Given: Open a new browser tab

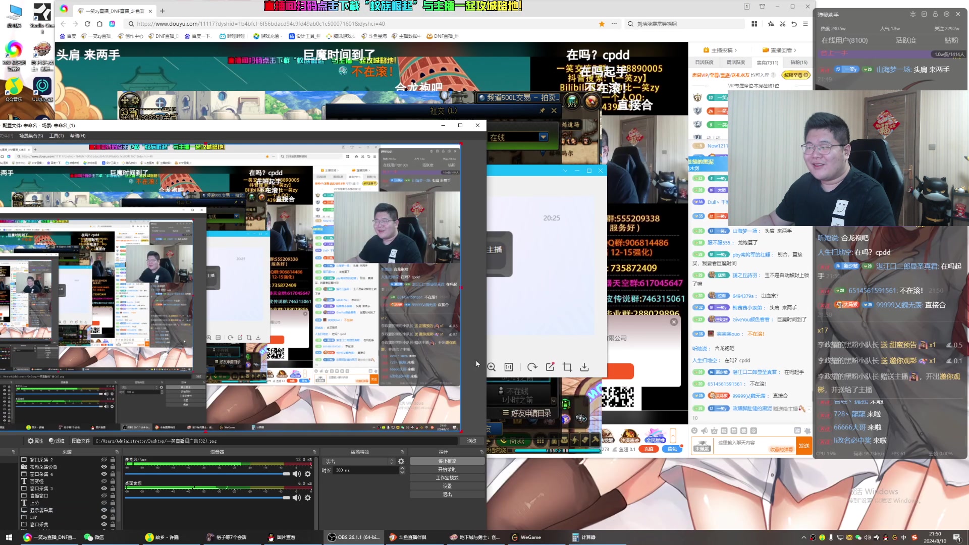Looking at the screenshot, I should pyautogui.click(x=162, y=11).
